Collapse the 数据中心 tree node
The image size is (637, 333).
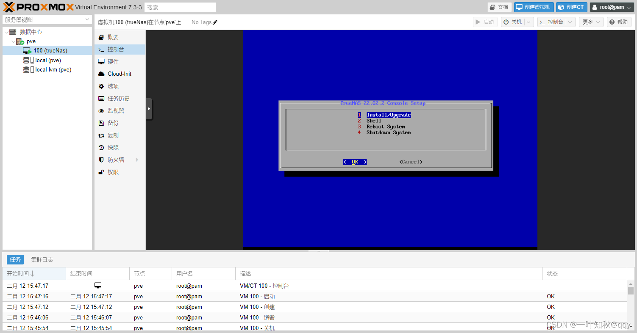tap(6, 32)
